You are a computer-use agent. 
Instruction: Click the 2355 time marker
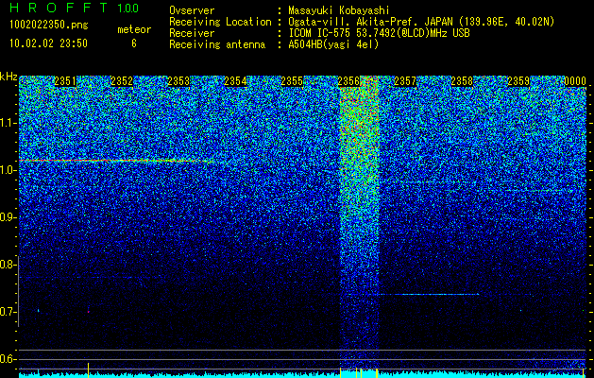pyautogui.click(x=292, y=81)
